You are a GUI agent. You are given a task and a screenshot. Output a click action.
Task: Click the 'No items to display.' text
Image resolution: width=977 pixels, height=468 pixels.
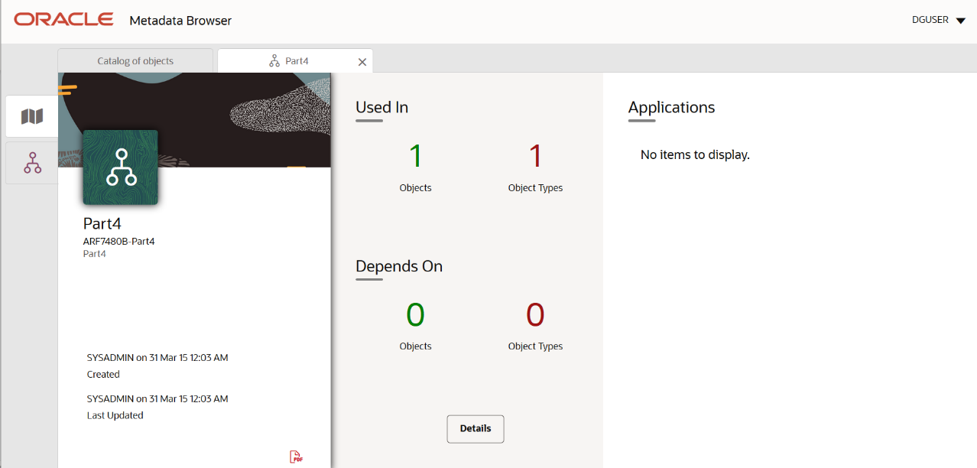[695, 154]
